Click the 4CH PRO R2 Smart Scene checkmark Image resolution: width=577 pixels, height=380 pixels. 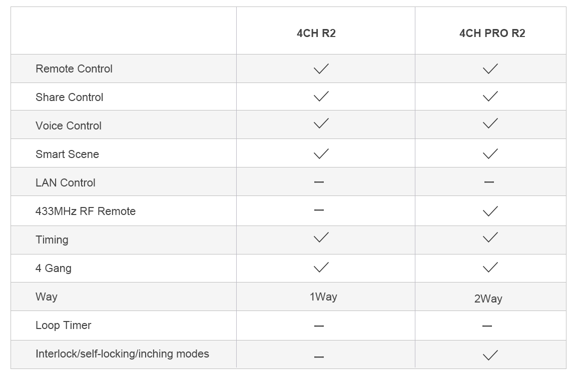[x=490, y=153]
